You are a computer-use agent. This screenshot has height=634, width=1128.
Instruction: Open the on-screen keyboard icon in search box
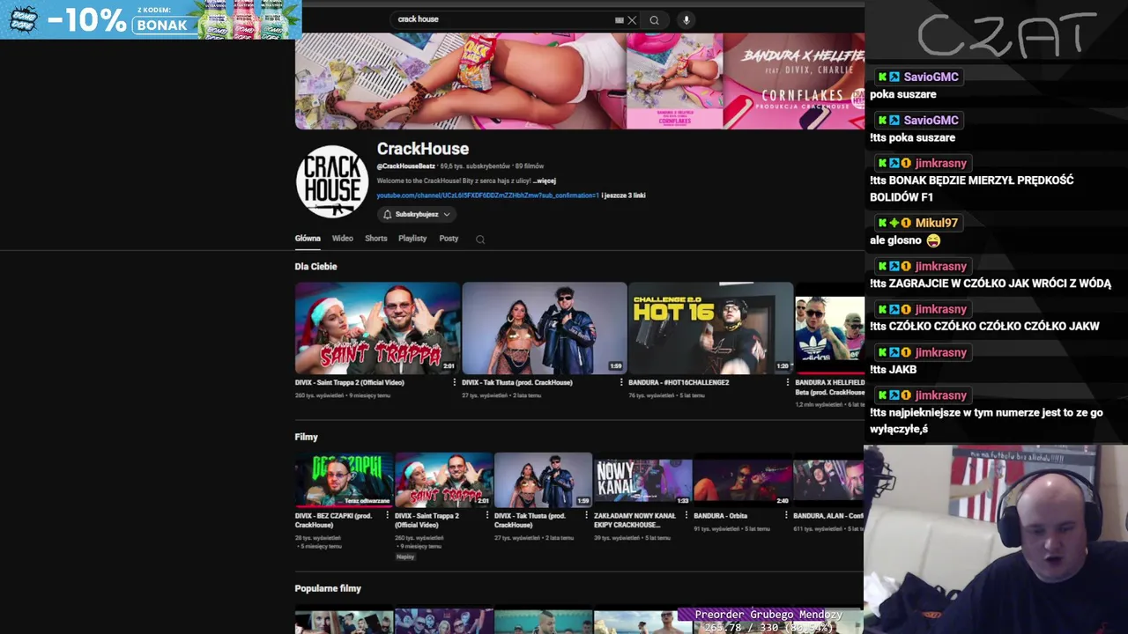click(x=620, y=19)
